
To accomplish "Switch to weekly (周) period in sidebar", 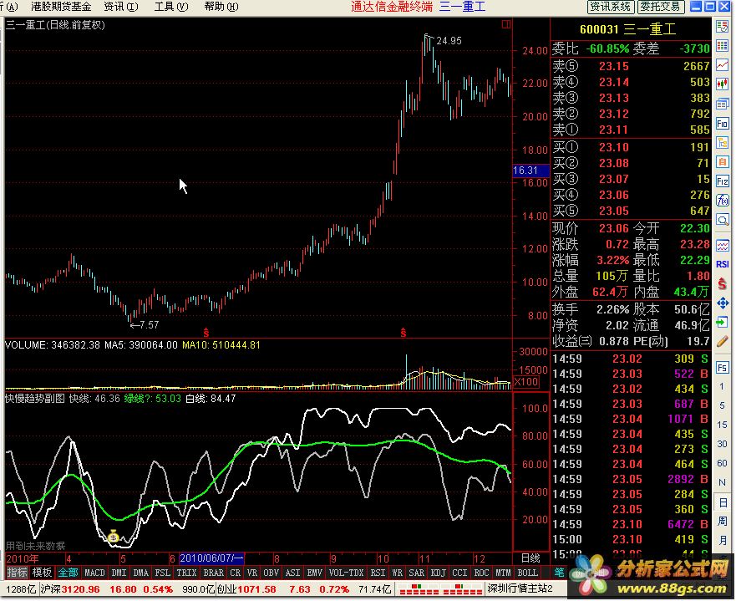I will click(x=723, y=522).
